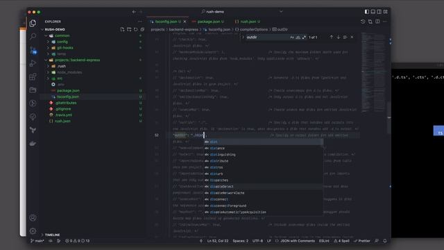
Task: Open the Accounts icon in activity bar
Action: pos(33,217)
